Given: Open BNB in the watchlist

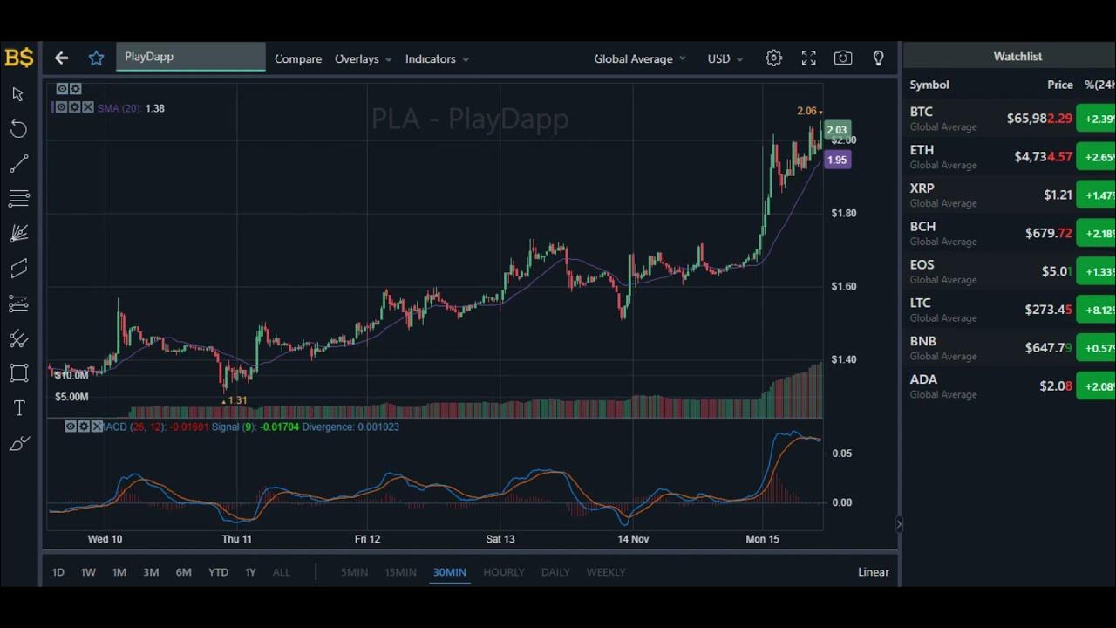Looking at the screenshot, I should [1010, 348].
